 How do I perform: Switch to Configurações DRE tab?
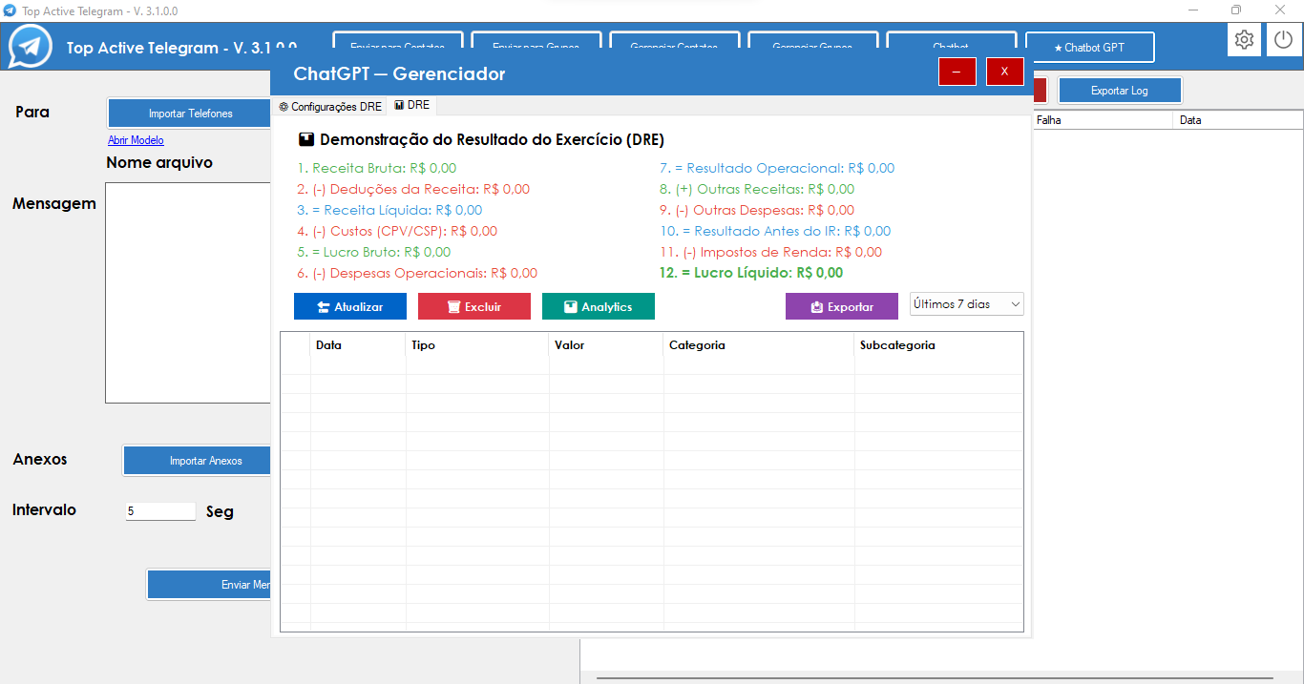click(330, 107)
